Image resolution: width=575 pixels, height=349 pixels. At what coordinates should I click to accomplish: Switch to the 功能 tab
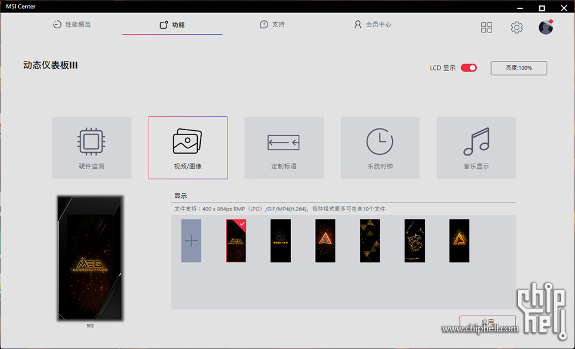pos(172,25)
